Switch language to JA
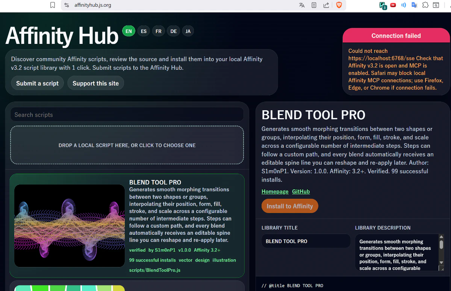 pos(188,31)
